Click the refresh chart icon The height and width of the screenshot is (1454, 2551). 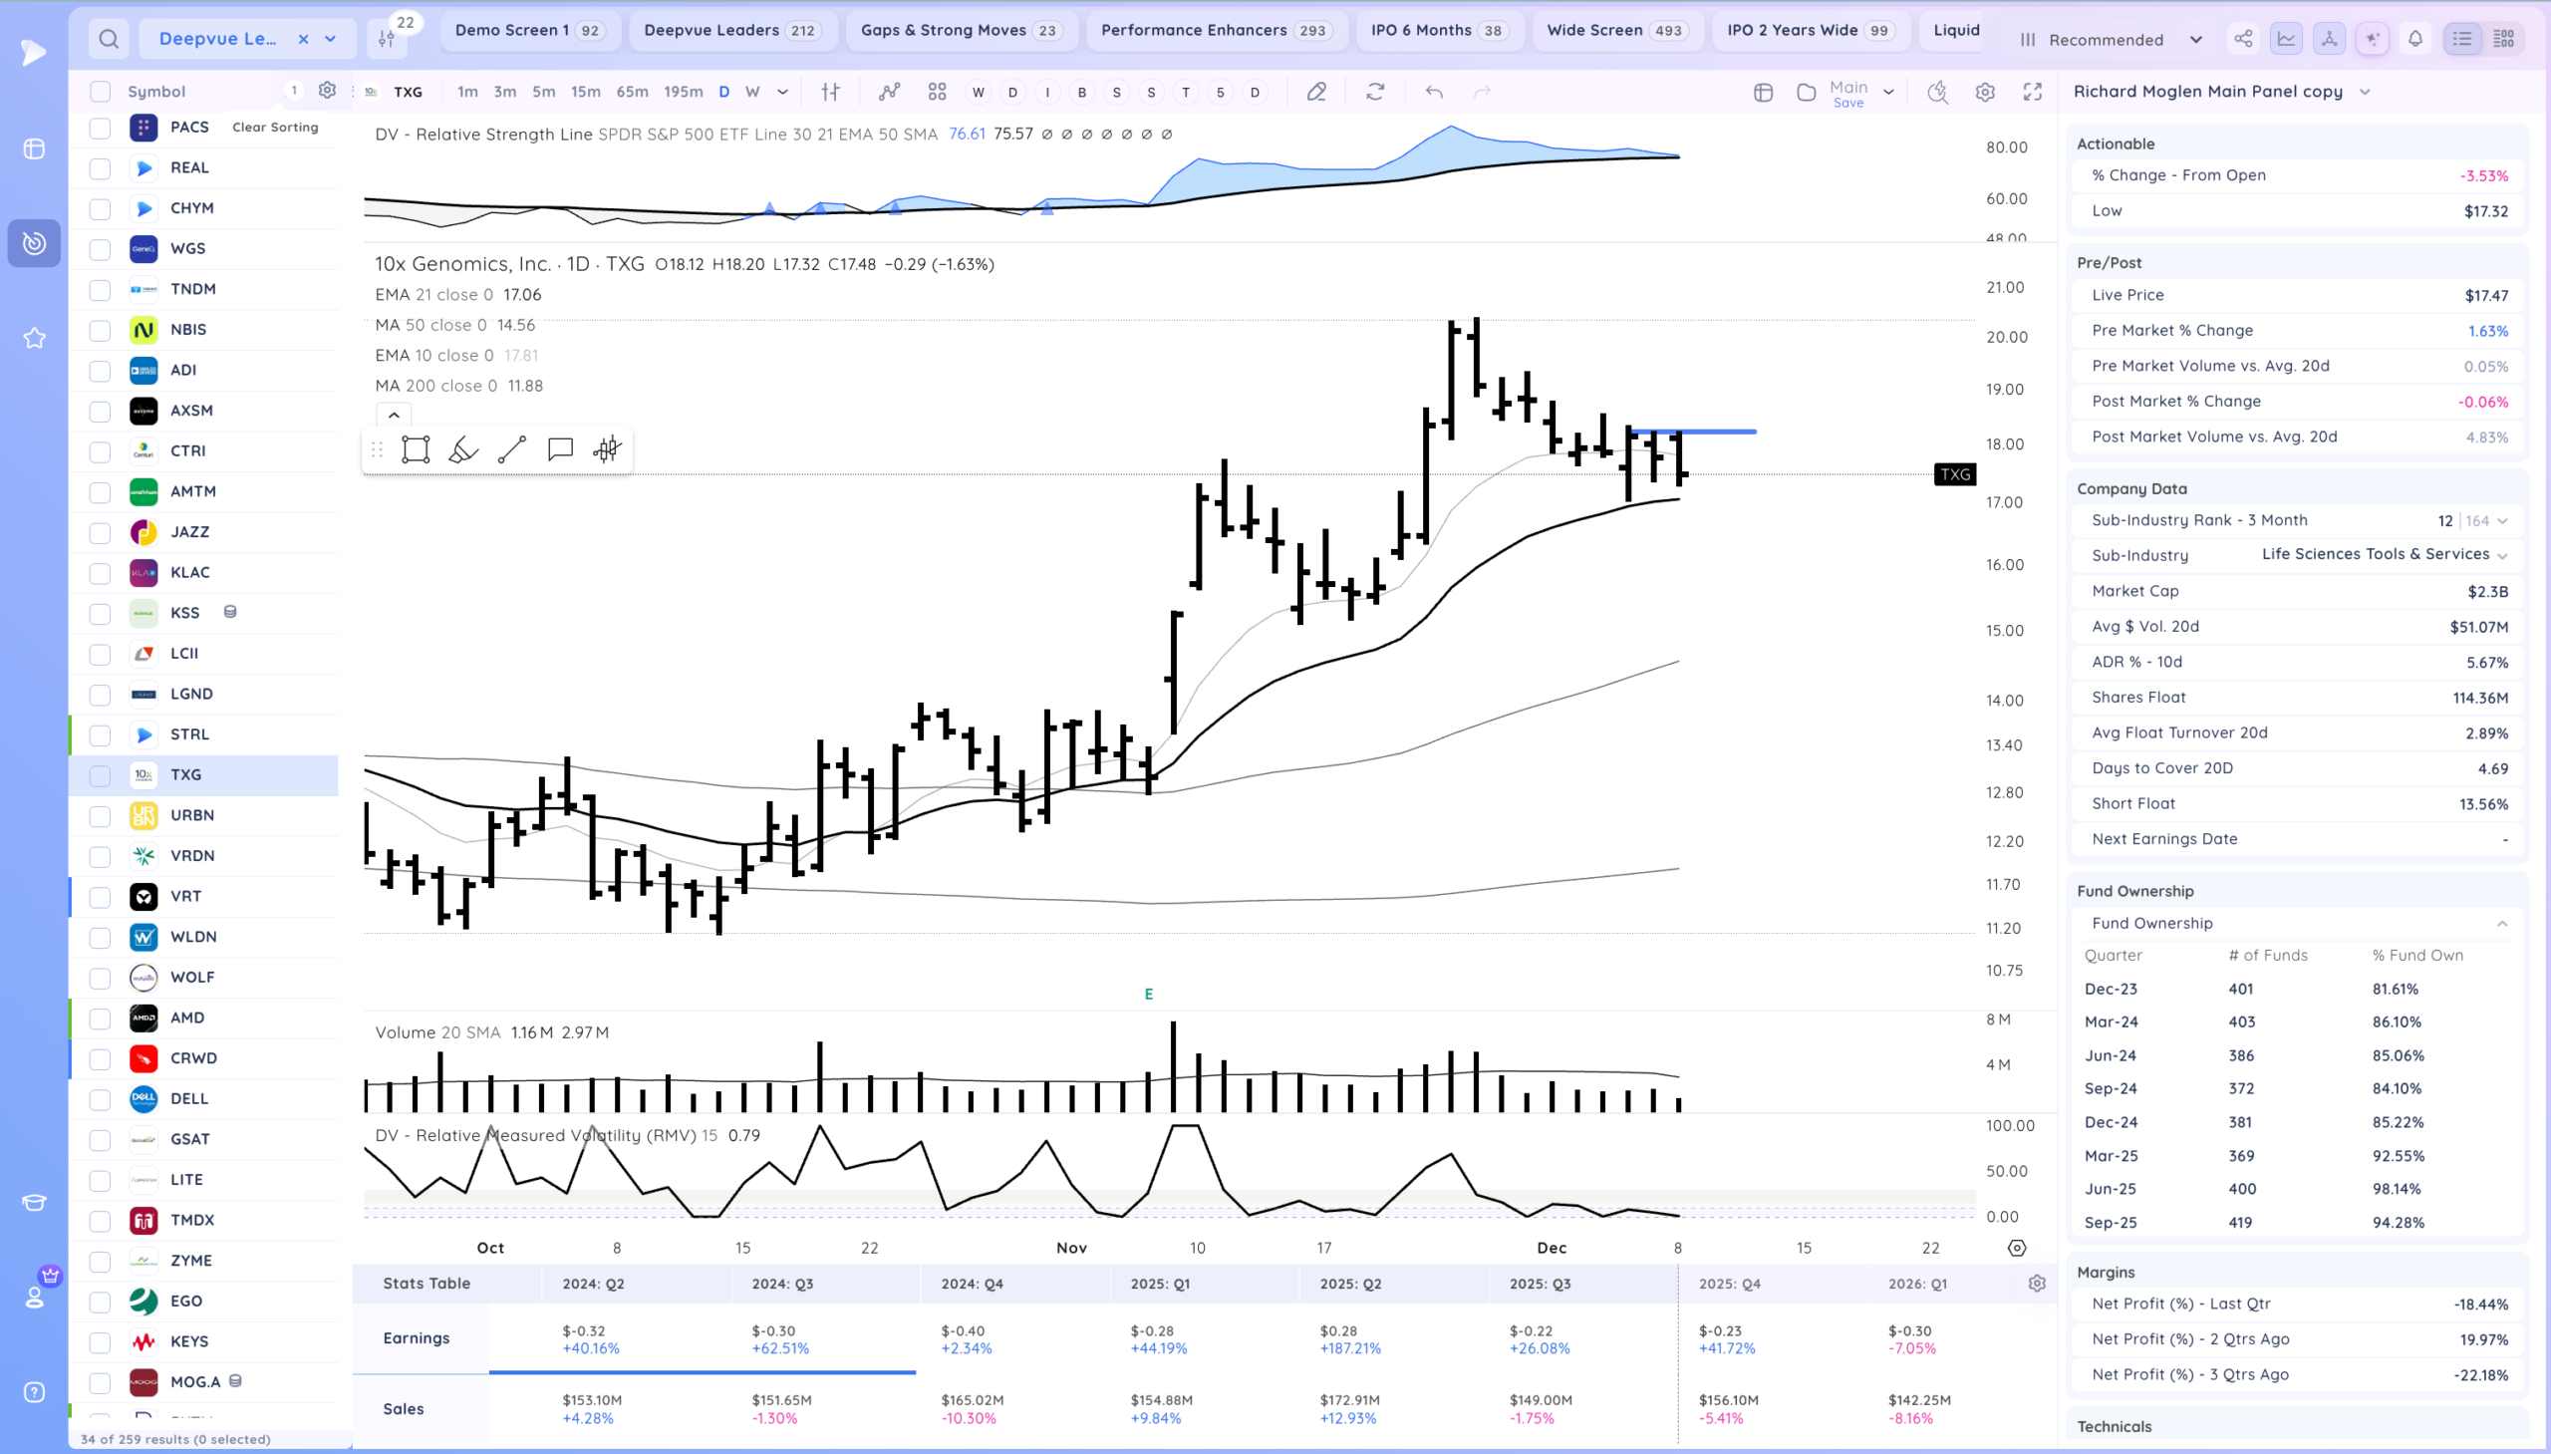1375,92
